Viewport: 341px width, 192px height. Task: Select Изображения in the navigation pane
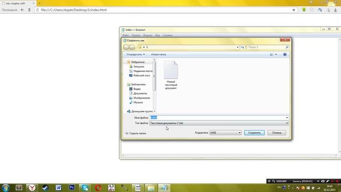click(141, 98)
